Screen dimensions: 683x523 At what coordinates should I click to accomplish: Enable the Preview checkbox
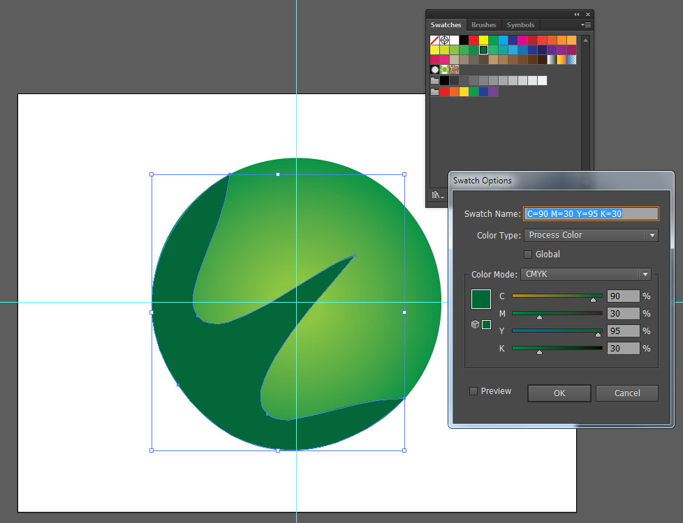point(473,391)
